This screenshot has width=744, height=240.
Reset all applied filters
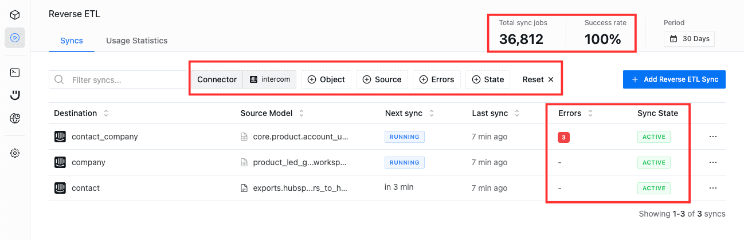pyautogui.click(x=538, y=79)
